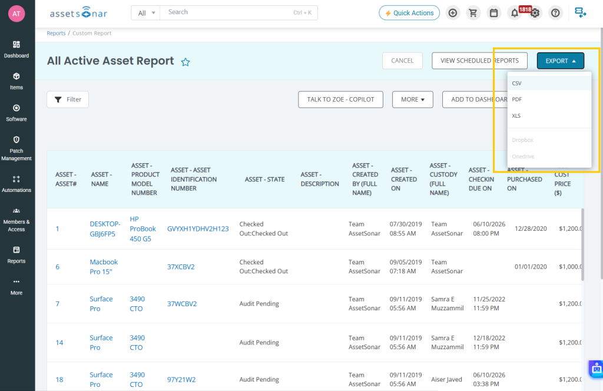Screen dimensions: 603x391
Task: Open settings gear icon
Action: (535, 13)
